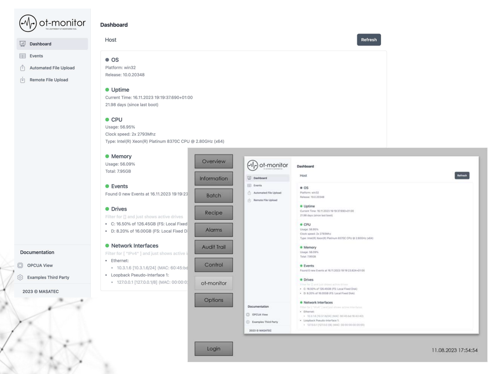
Task: Open the Overview tab in the overlay
Action: coord(214,161)
